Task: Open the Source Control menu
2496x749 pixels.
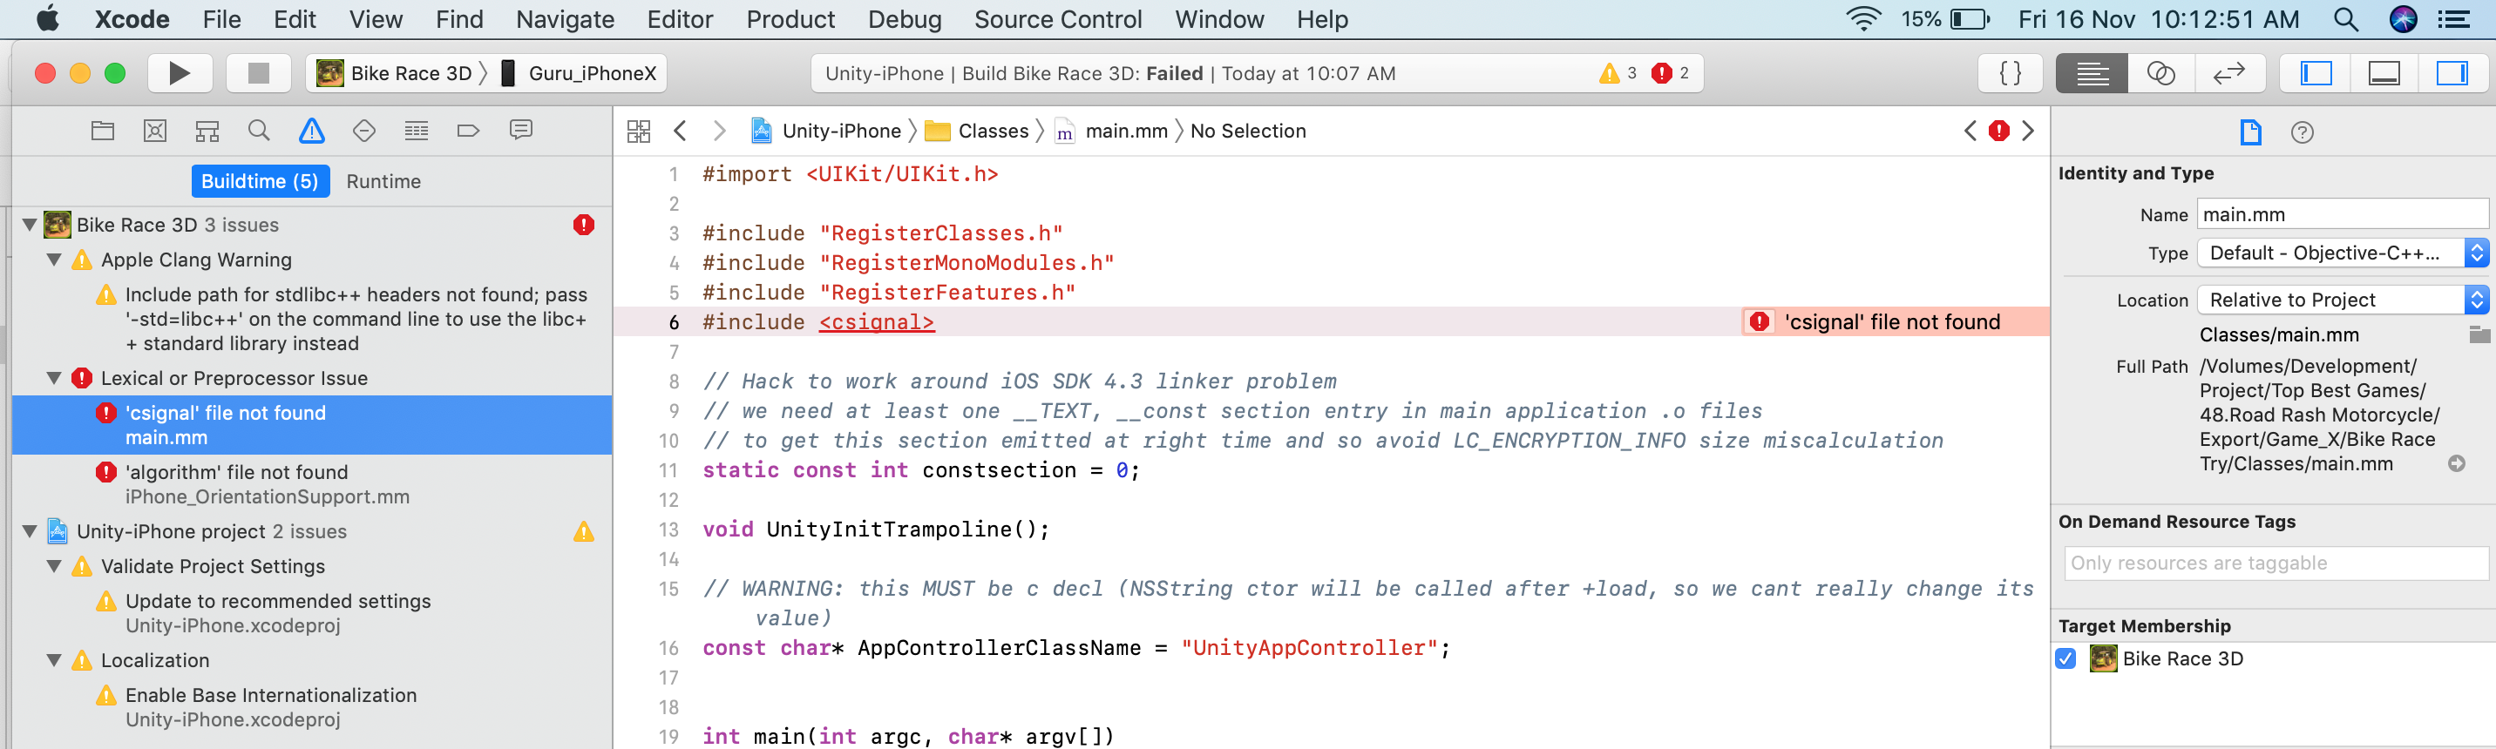Action: coord(1057,19)
